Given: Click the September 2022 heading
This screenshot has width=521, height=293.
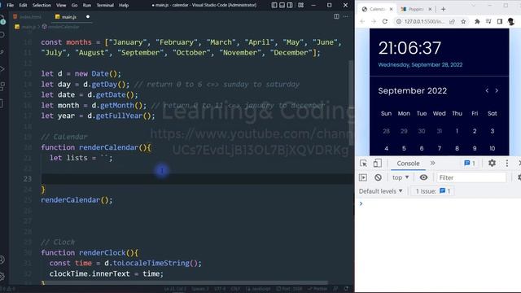Looking at the screenshot, I should 413,90.
